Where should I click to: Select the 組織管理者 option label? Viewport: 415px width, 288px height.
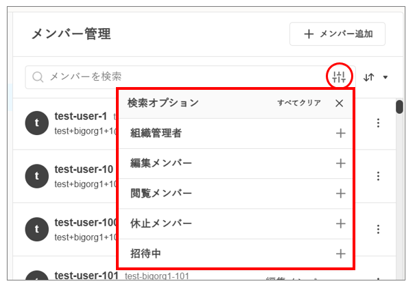(x=156, y=133)
